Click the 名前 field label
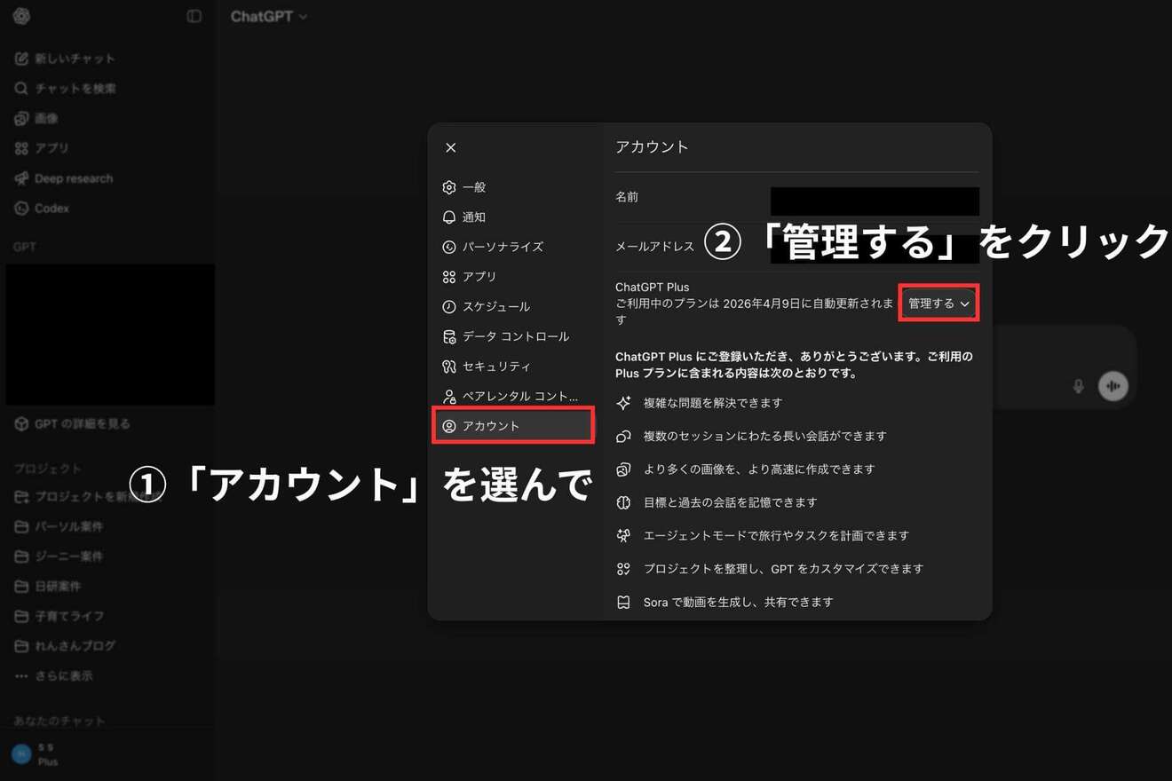This screenshot has height=781, width=1172. tap(627, 197)
